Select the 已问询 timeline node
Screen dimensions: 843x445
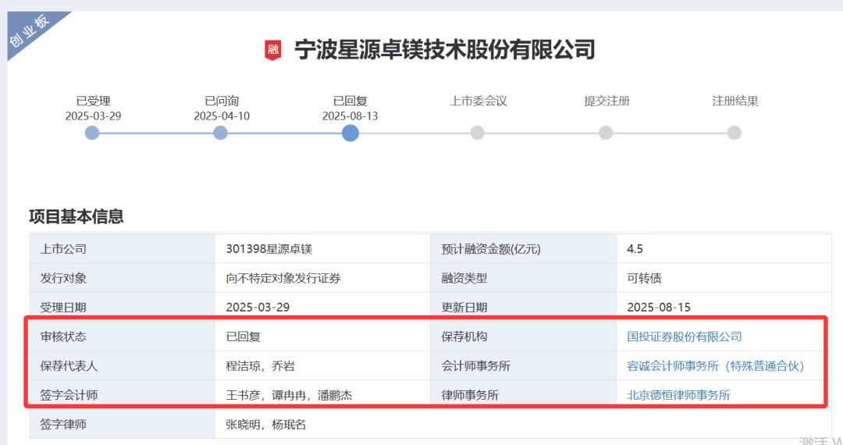point(220,133)
